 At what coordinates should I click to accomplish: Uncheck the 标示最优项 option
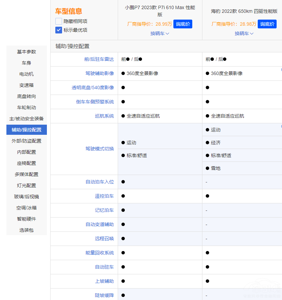point(58,30)
